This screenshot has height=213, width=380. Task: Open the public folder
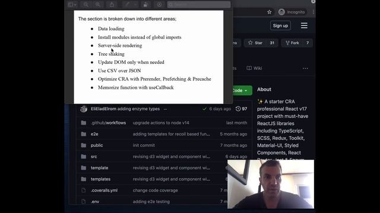tap(97, 145)
